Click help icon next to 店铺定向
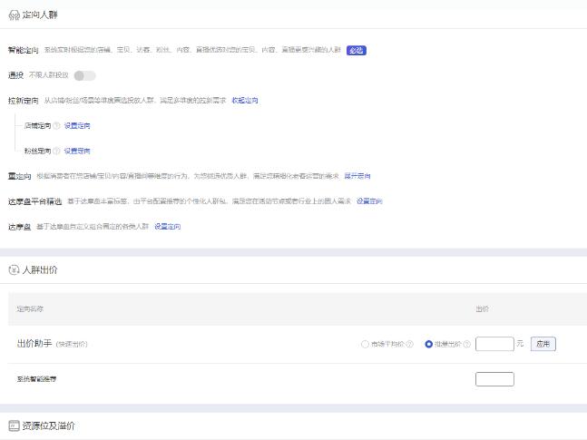The width and height of the screenshot is (587, 440). coord(56,126)
